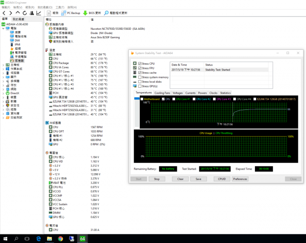The width and height of the screenshot is (306, 243).
Task: Switch to Statistics tab
Action: click(225, 93)
